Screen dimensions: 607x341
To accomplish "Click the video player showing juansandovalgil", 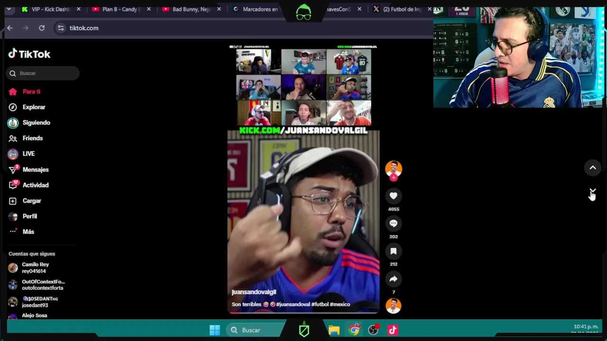I will (x=303, y=179).
